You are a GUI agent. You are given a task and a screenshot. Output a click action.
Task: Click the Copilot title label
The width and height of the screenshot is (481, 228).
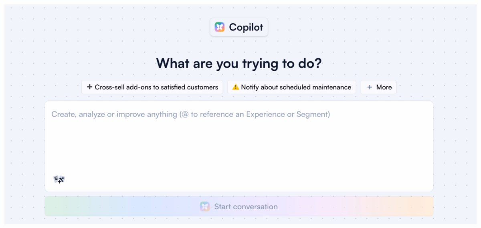click(x=246, y=27)
